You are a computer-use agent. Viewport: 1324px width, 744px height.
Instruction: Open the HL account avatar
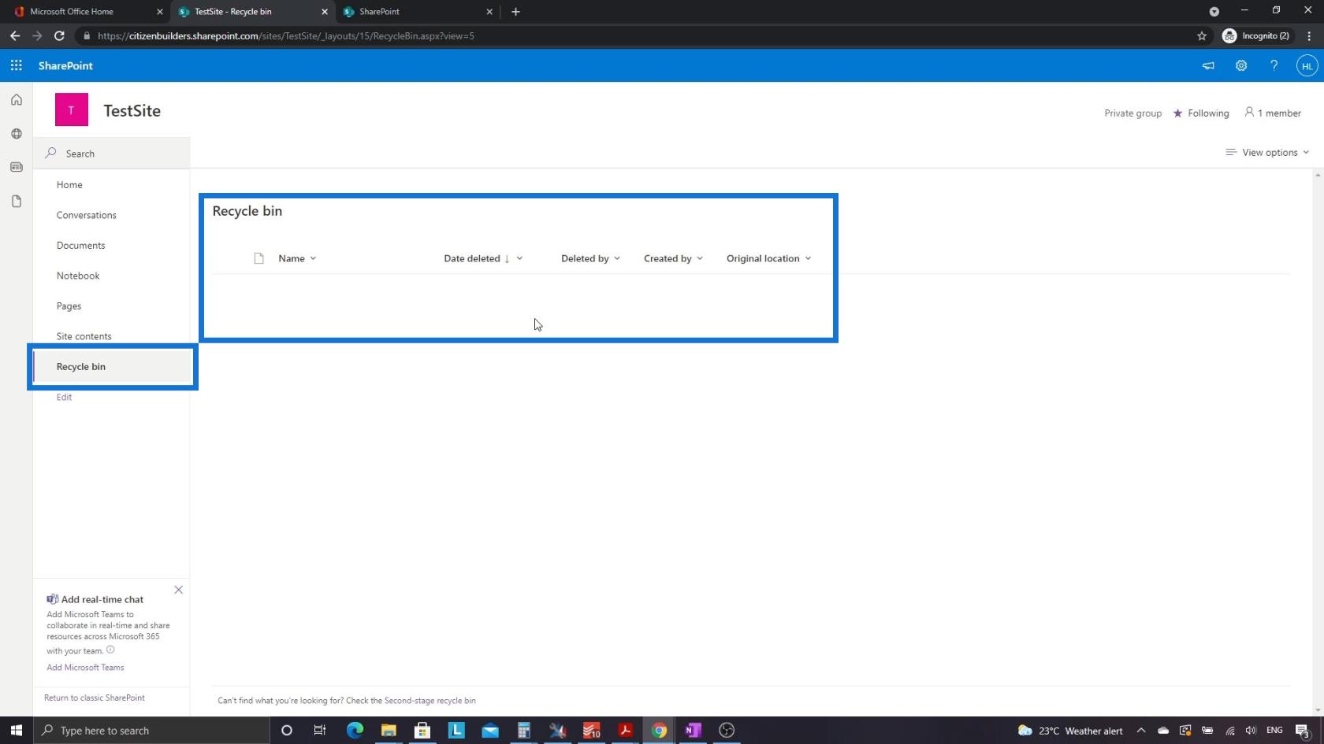[x=1307, y=66]
